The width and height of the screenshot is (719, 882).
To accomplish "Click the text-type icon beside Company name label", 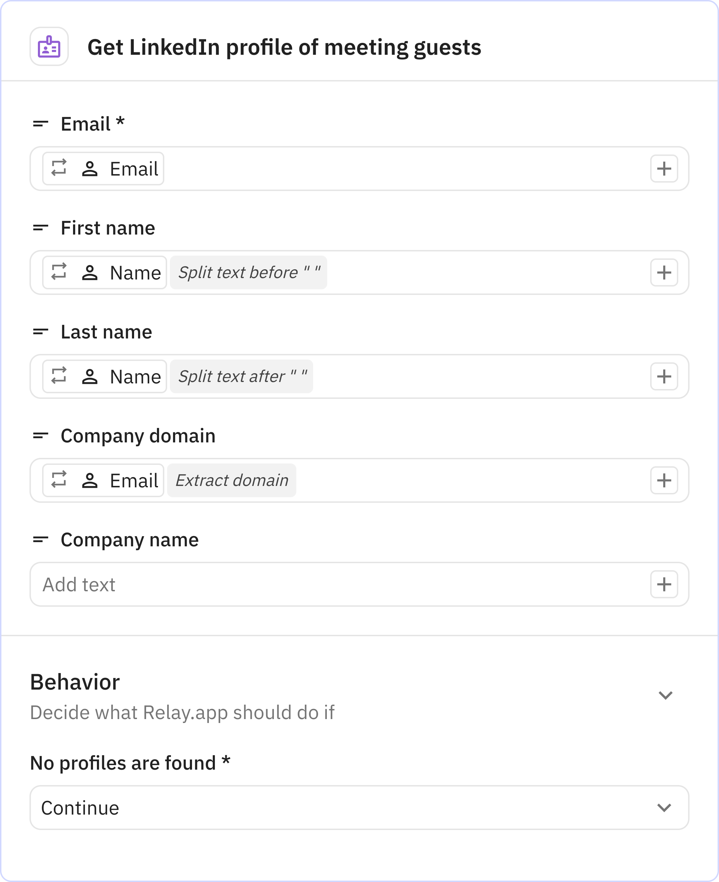I will click(x=41, y=539).
